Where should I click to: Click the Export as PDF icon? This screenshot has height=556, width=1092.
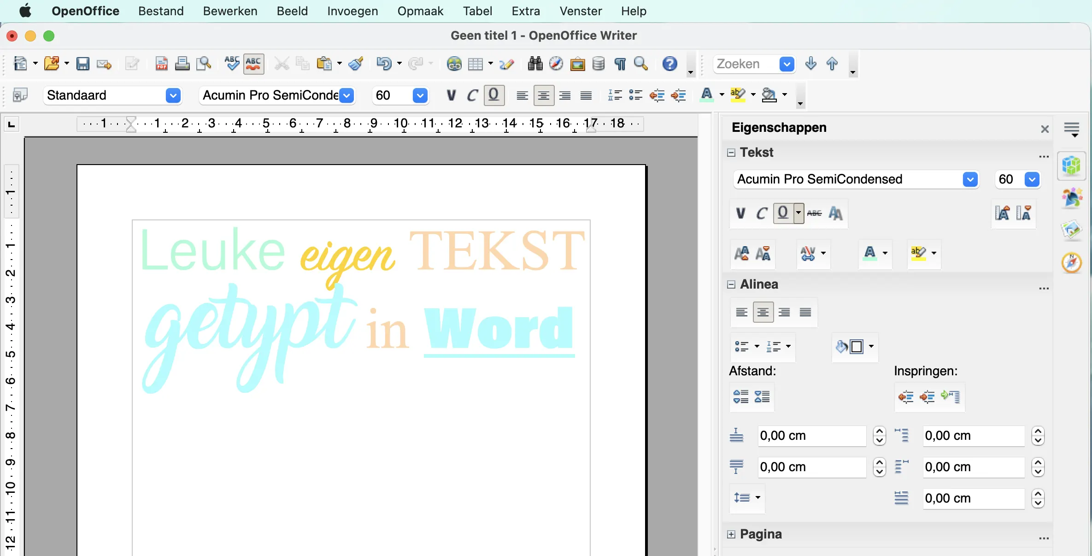coord(161,64)
